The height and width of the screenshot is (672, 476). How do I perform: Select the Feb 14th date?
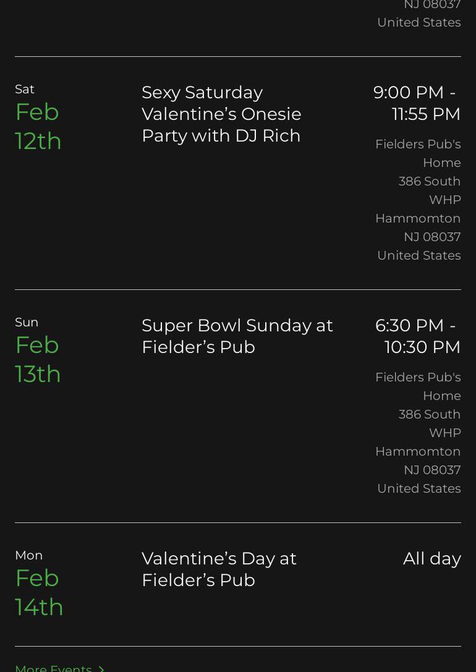39,592
